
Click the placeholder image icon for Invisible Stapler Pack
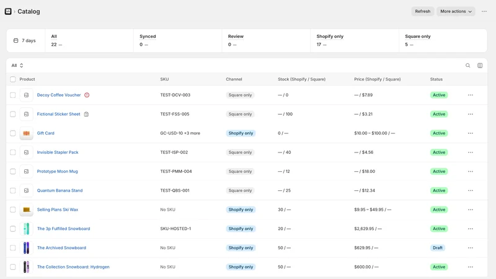tap(26, 152)
